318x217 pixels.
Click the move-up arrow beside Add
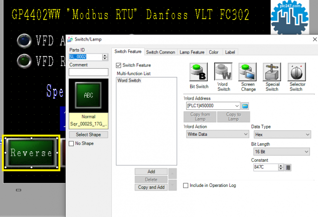click(173, 173)
